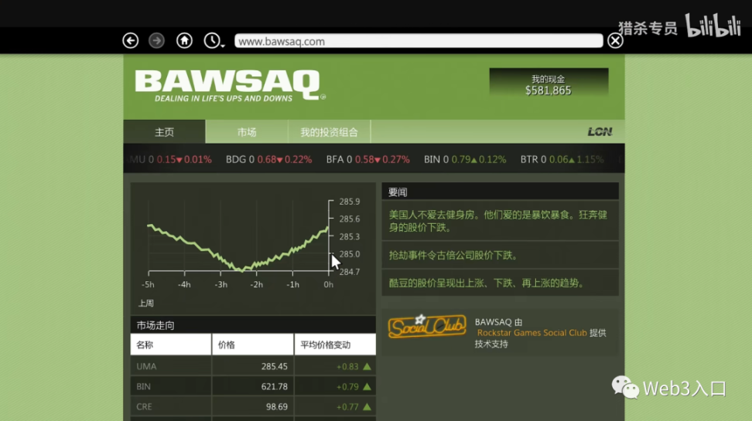
Task: Click the CRE price 98.69
Action: (x=277, y=406)
